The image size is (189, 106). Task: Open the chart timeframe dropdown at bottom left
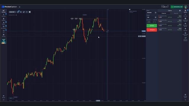(12, 98)
